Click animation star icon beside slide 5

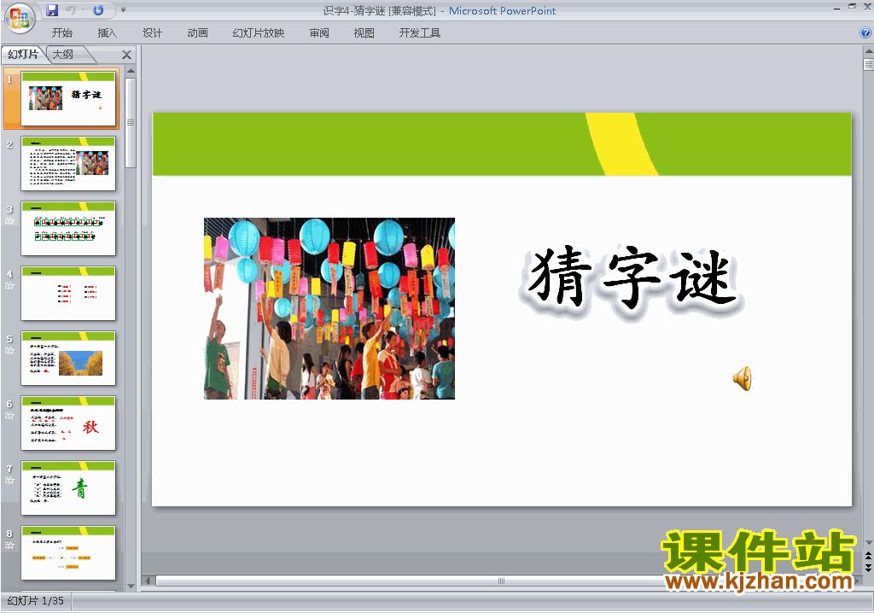9,350
